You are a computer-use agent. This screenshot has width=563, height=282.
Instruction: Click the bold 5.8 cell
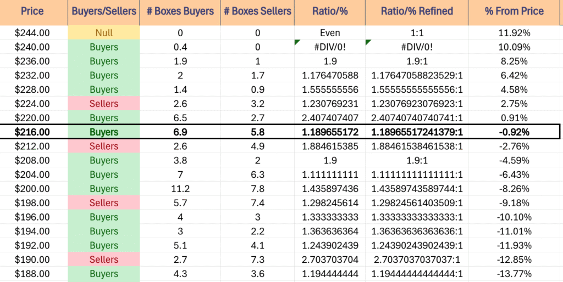[x=257, y=132]
